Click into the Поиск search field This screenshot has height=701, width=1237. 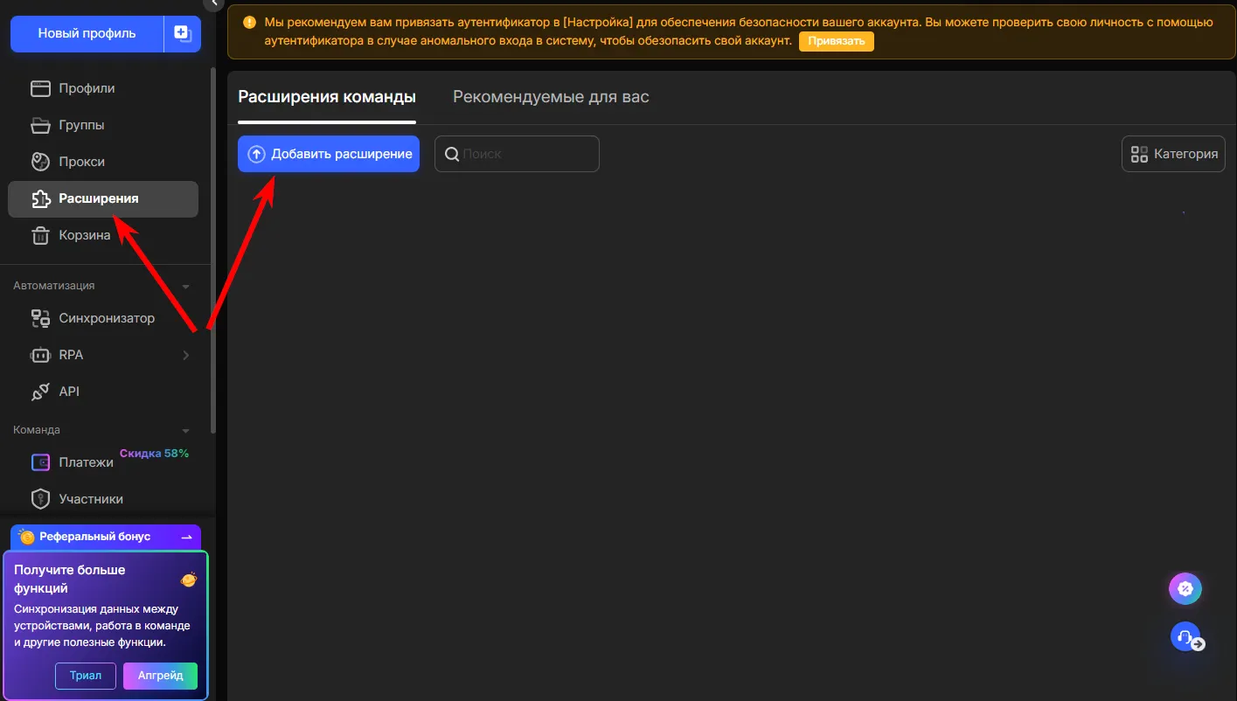[525, 154]
